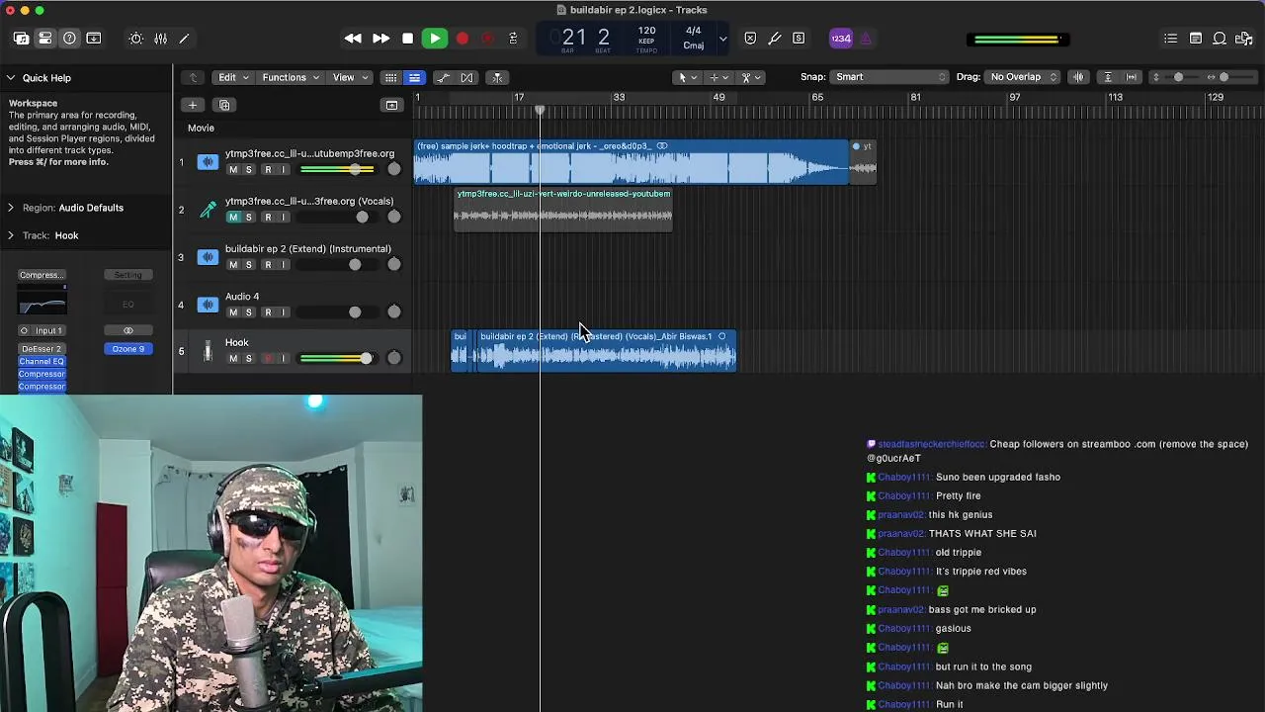Open the Library panel
This screenshot has height=712, width=1265.
(x=21, y=39)
